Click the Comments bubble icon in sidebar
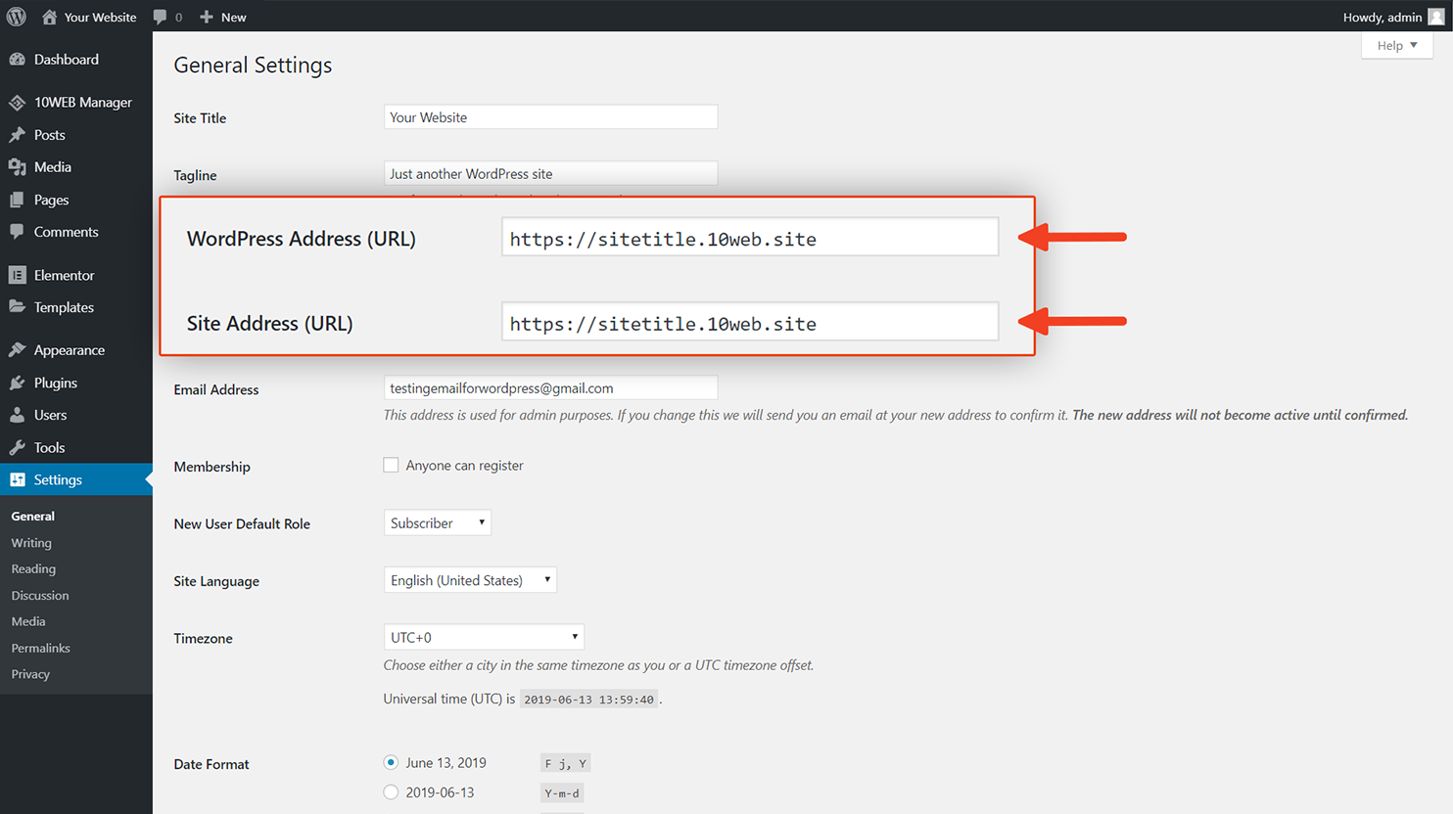The image size is (1453, 814). click(17, 232)
